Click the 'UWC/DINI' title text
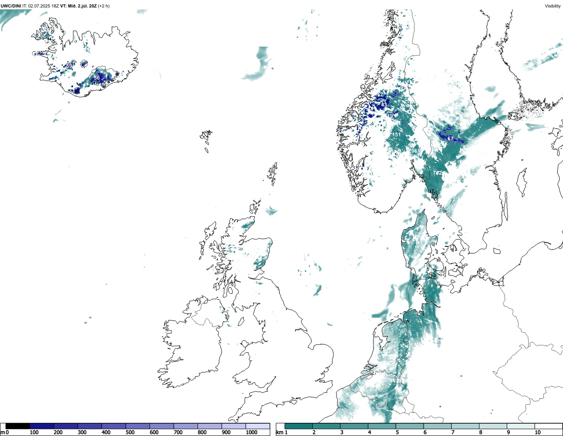 click(11, 6)
